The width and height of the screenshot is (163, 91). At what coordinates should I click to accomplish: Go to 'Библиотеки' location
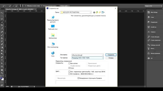53,36
